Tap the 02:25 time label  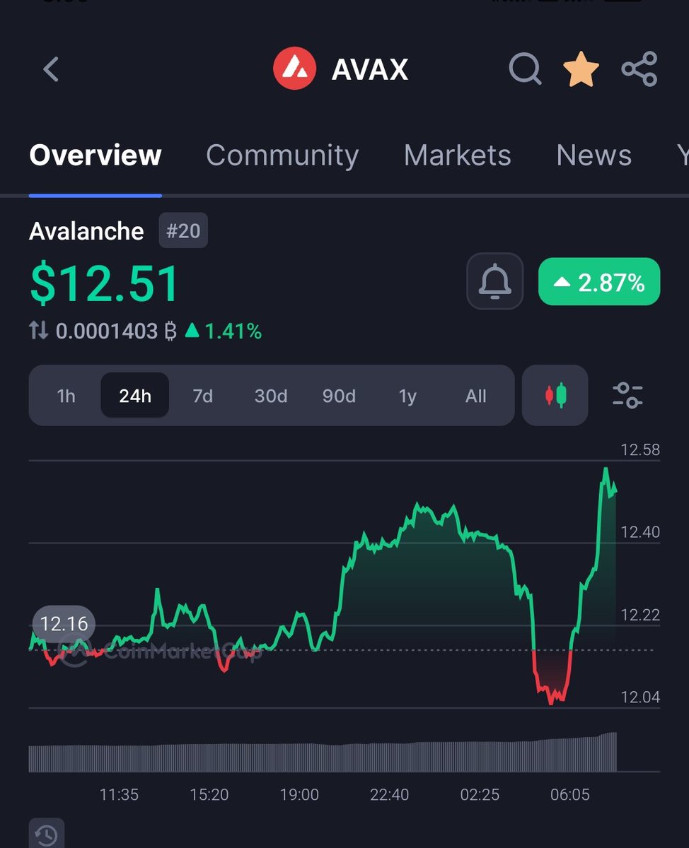click(480, 794)
